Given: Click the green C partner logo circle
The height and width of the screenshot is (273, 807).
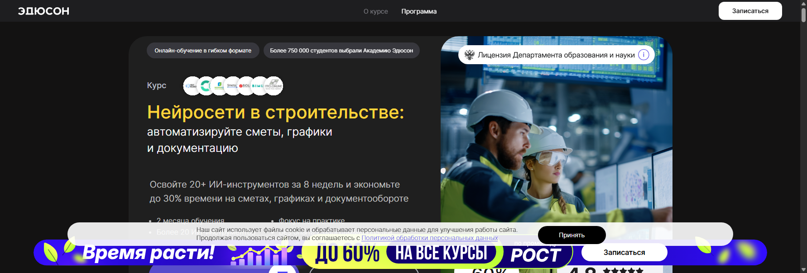Looking at the screenshot, I should coord(206,86).
